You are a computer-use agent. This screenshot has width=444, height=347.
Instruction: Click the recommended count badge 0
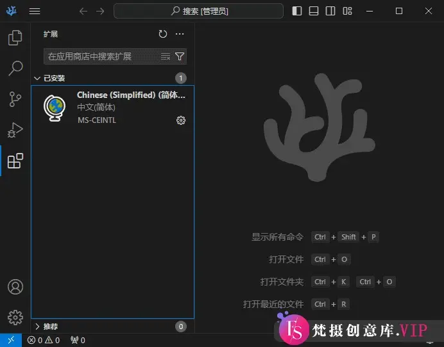[181, 327]
